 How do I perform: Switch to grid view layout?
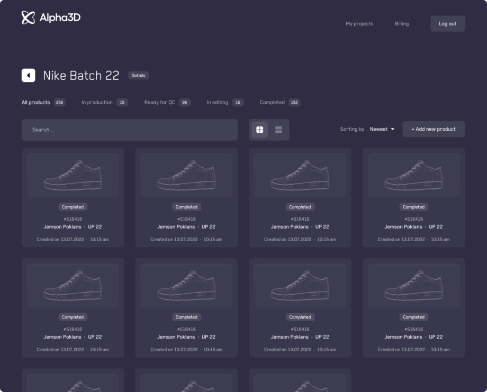(x=260, y=130)
